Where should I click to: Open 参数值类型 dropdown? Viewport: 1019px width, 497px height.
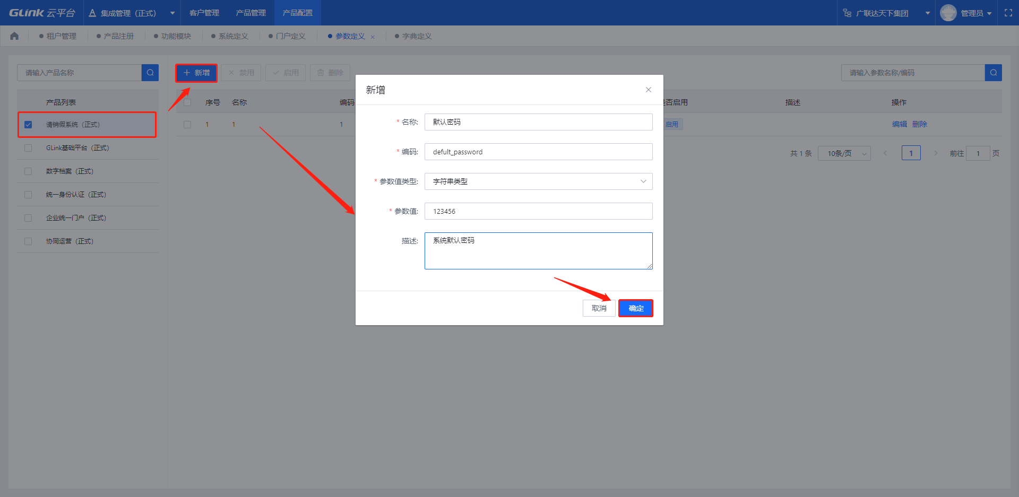click(x=538, y=181)
